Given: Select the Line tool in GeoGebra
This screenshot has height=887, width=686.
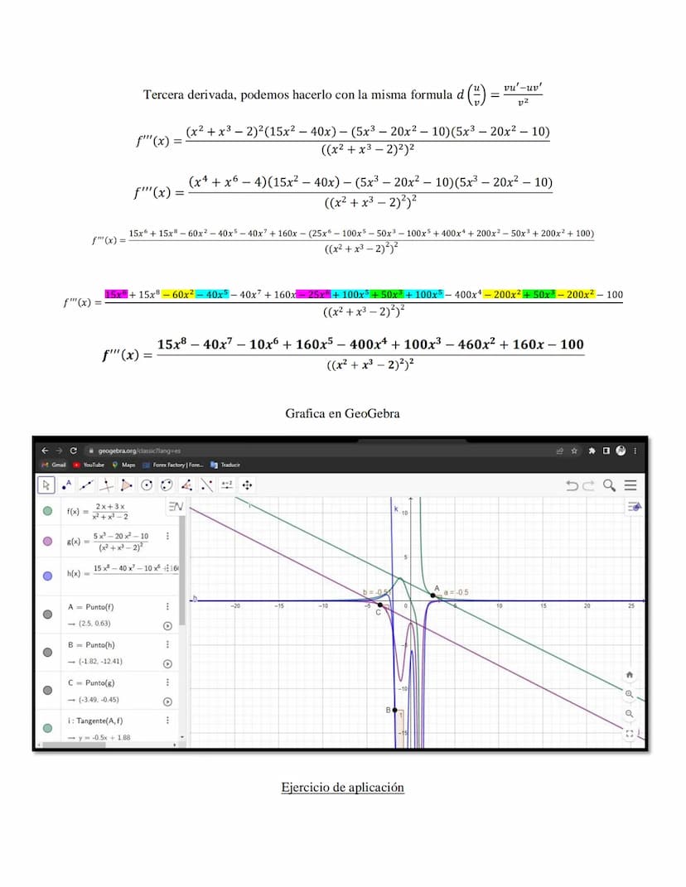Looking at the screenshot, I should [x=87, y=485].
